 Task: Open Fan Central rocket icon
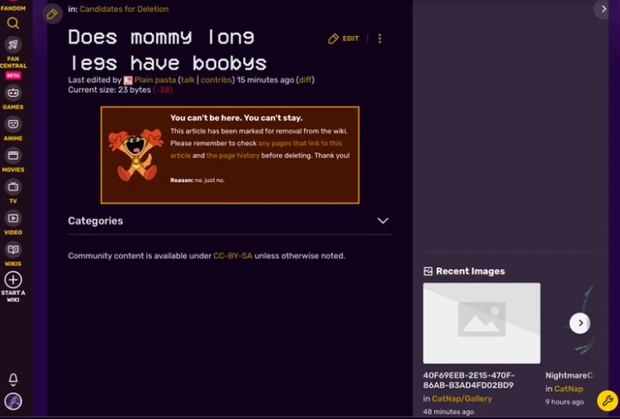13,44
